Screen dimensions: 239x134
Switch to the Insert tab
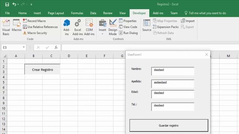tap(37, 13)
